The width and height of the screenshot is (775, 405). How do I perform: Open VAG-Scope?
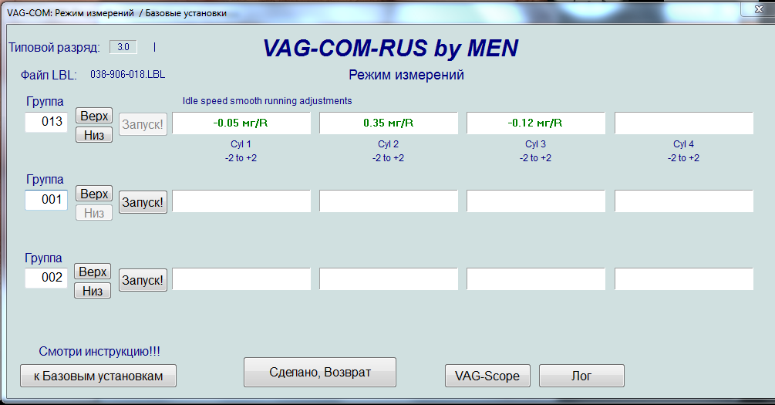click(487, 376)
